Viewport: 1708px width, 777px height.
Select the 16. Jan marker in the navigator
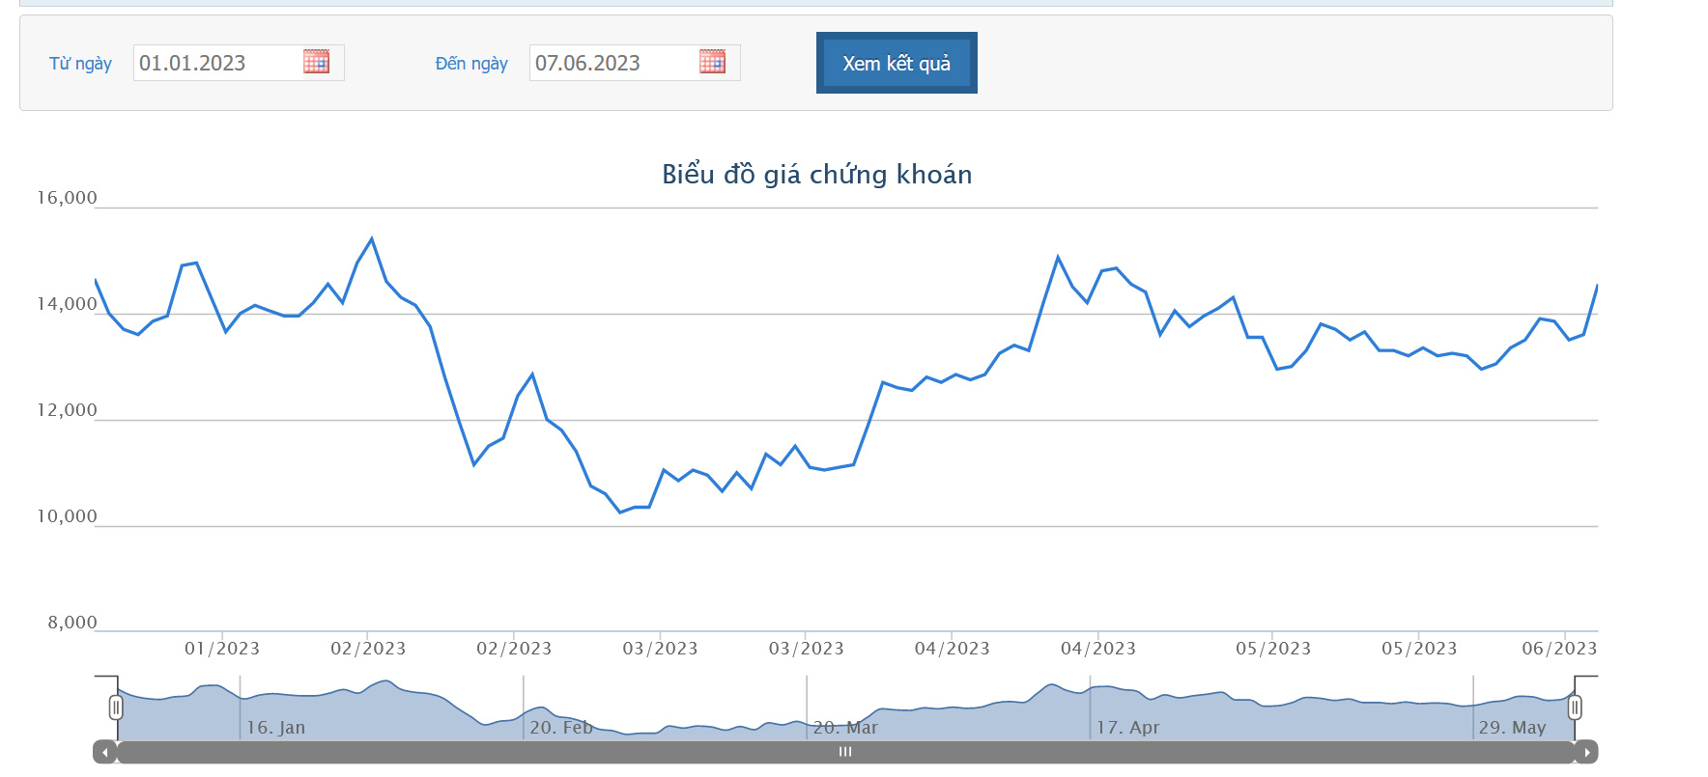(275, 728)
